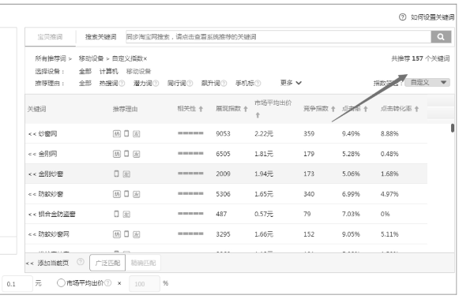The image size is (459, 299).
Task: Open the 如何设置关键词 help icon
Action: click(x=402, y=17)
